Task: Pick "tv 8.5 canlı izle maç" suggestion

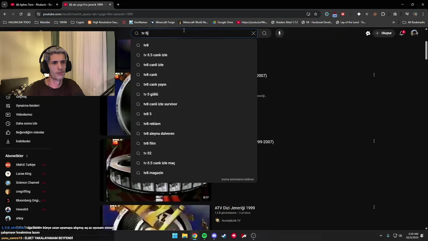Action: coord(194,163)
